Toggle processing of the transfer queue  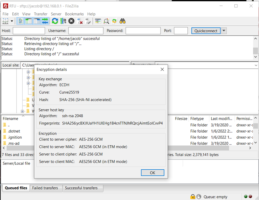point(63,21)
